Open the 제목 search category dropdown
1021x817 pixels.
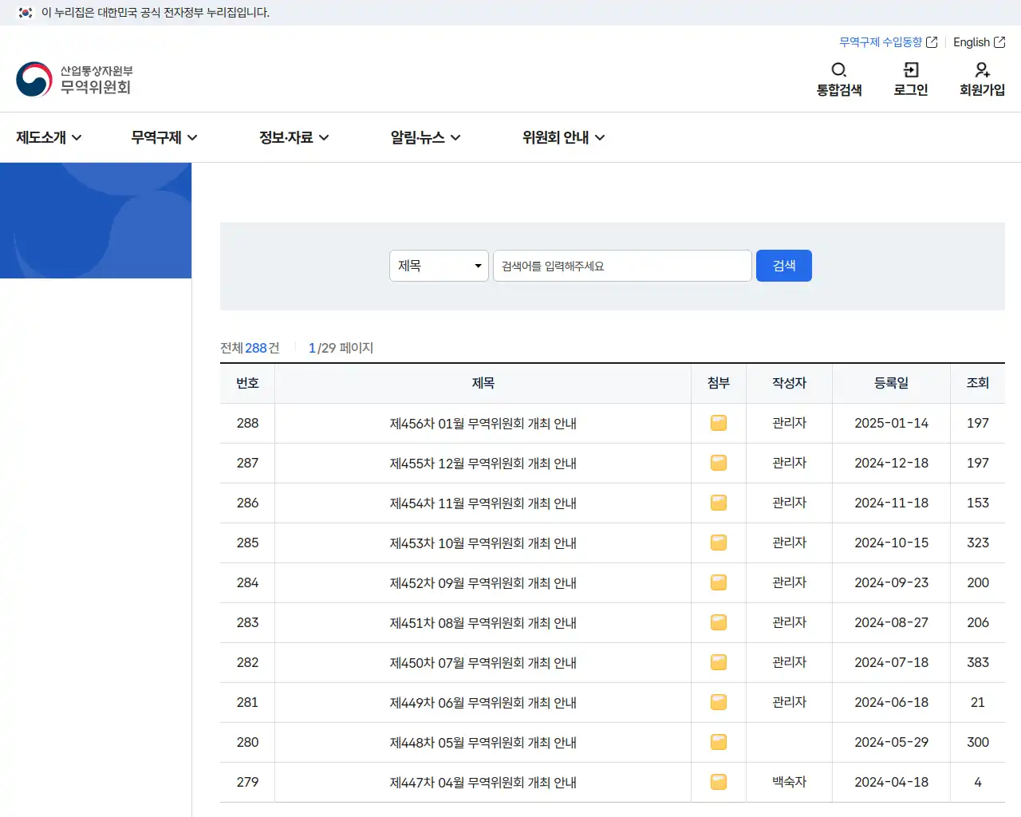pos(439,266)
